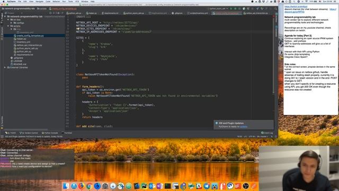Click the search everywhere magnifier icon

275,8
